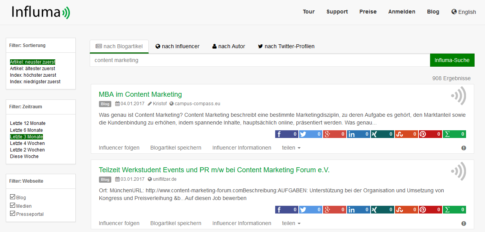
Task: Click the Influma-Suche button
Action: 452,60
